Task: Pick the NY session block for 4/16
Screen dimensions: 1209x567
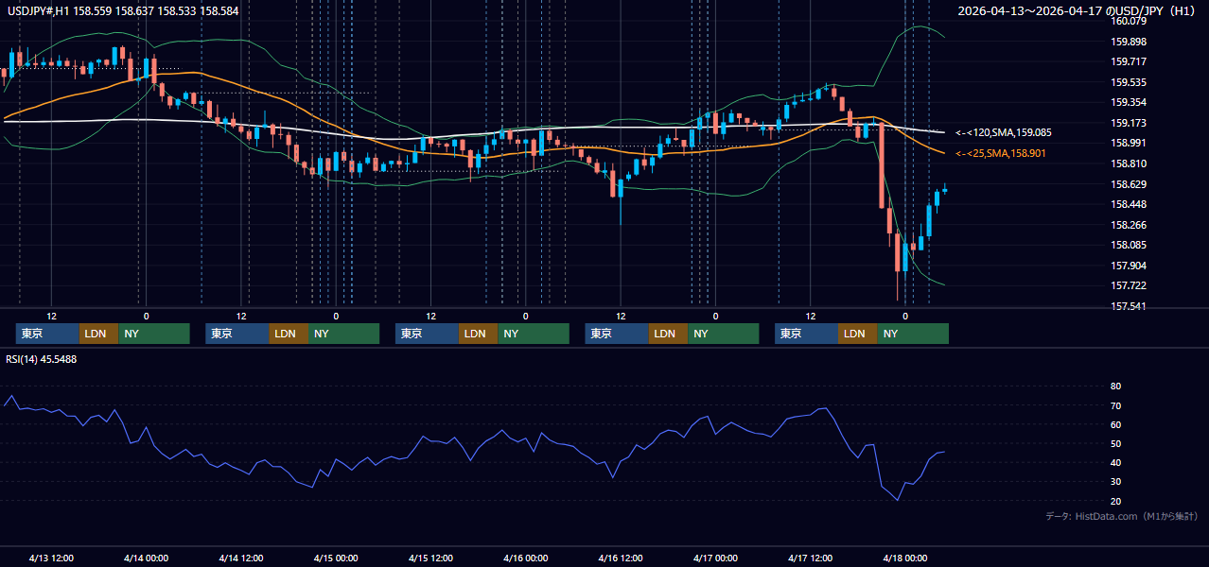Action: pyautogui.click(x=724, y=334)
